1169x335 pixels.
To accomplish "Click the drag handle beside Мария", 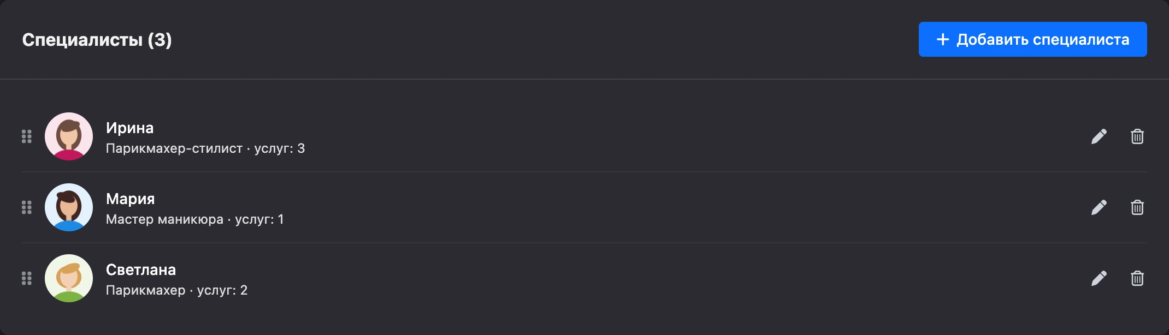I will (26, 207).
